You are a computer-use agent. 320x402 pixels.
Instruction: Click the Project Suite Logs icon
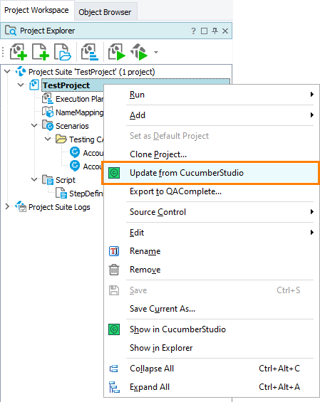(x=21, y=206)
